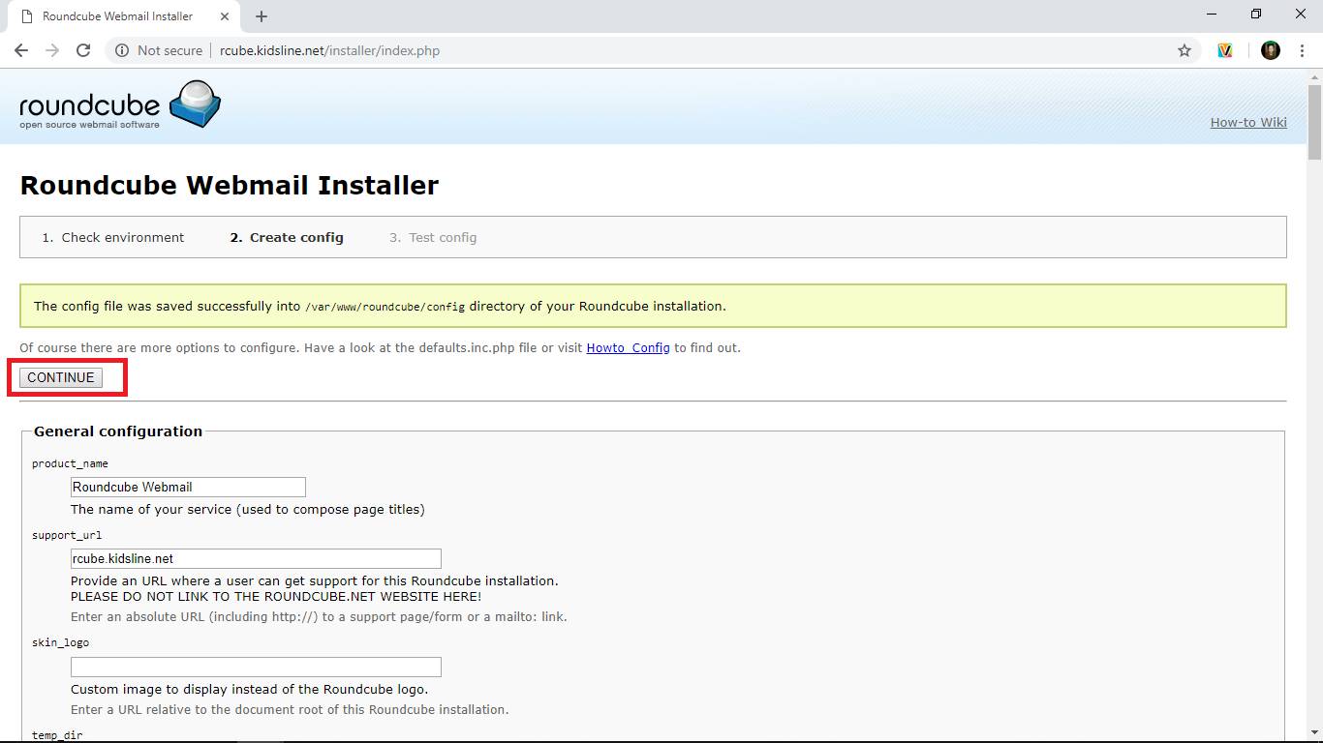
Task: Open a new browser tab
Action: 262,16
